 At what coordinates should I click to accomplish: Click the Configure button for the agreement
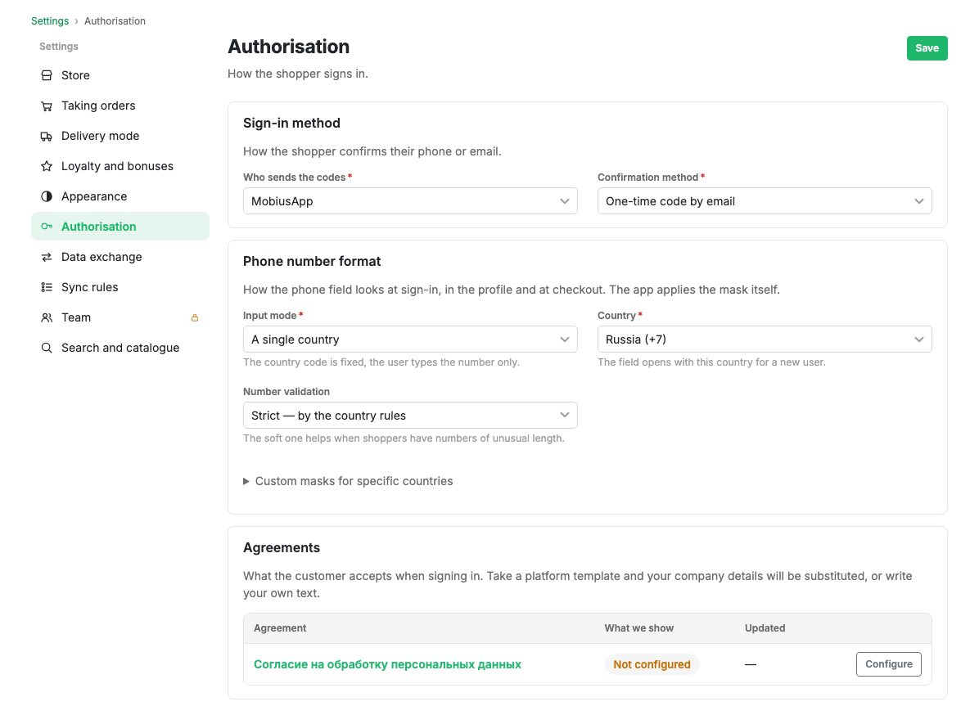point(888,664)
